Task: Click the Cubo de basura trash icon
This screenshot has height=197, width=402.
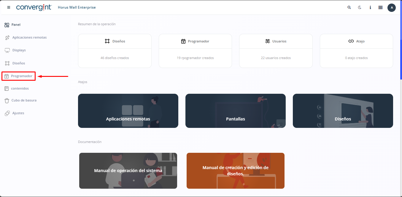Action: (7, 101)
